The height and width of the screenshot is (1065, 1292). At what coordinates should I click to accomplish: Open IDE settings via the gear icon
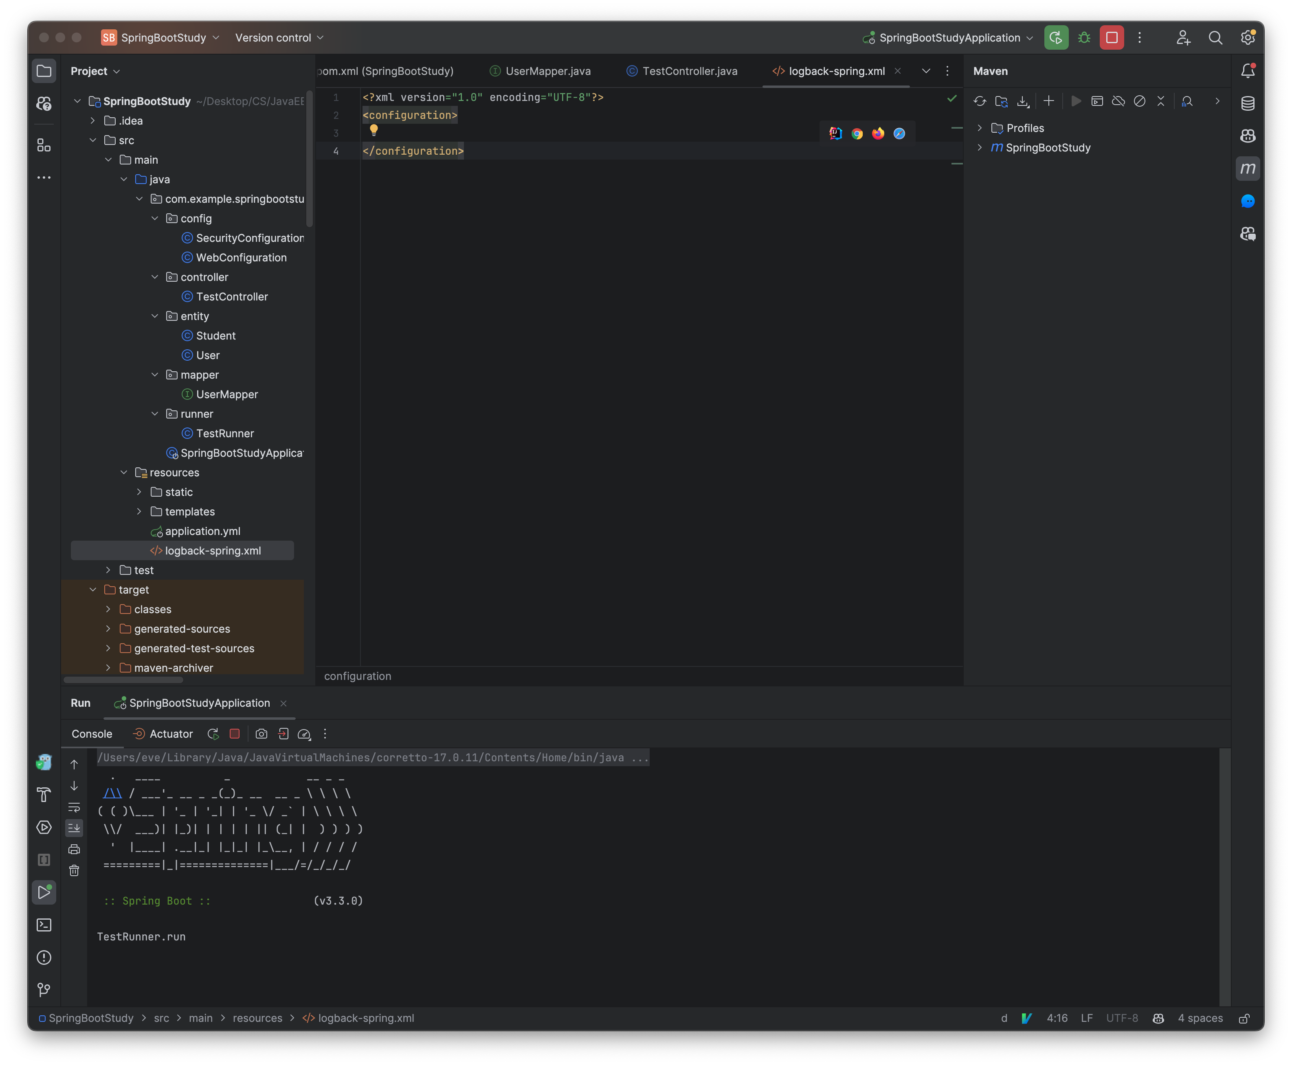pyautogui.click(x=1247, y=37)
